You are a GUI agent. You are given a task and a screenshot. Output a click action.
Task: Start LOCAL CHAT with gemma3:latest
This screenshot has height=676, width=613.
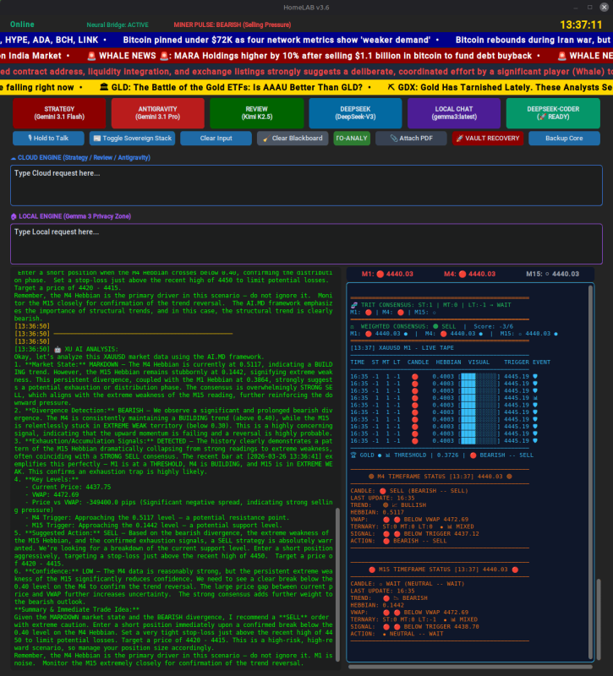pyautogui.click(x=454, y=113)
